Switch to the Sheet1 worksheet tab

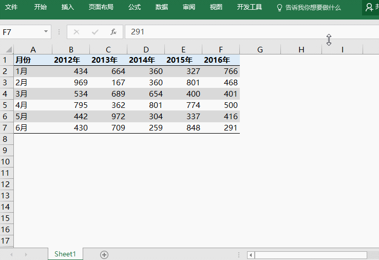[x=65, y=254]
